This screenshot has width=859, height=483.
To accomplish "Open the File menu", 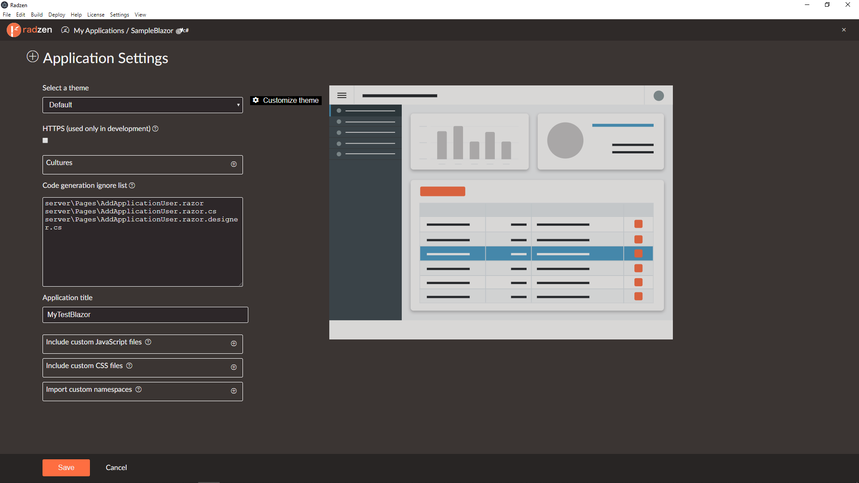I will 7,15.
